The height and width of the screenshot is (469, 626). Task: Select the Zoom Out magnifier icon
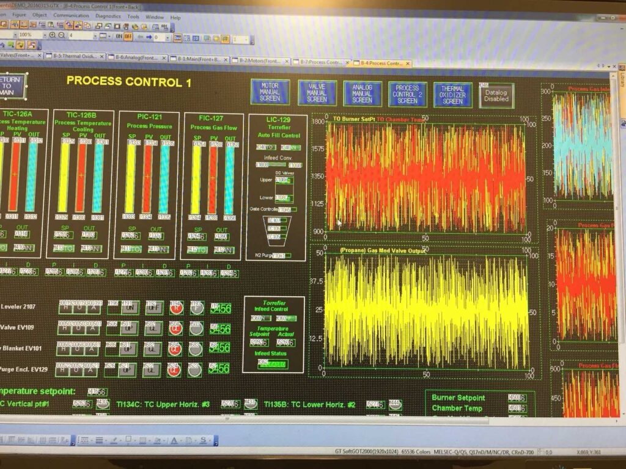pyautogui.click(x=62, y=34)
